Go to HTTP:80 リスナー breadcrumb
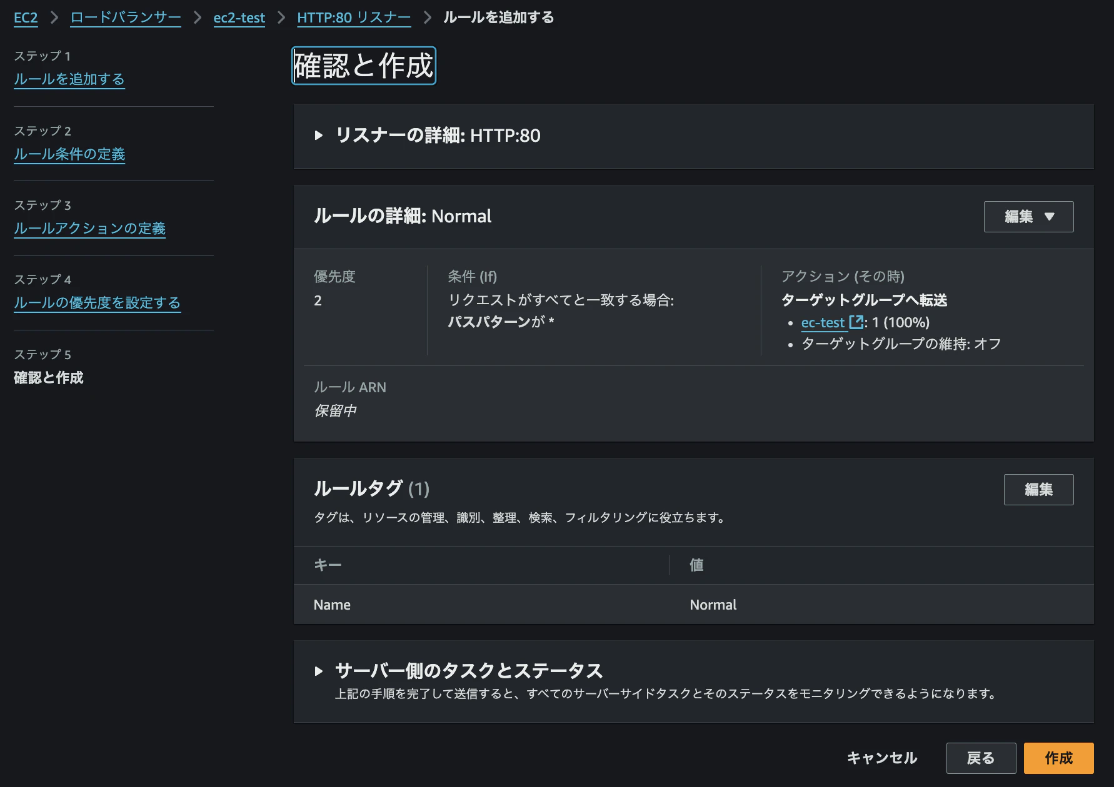This screenshot has width=1114, height=787. pos(354,17)
